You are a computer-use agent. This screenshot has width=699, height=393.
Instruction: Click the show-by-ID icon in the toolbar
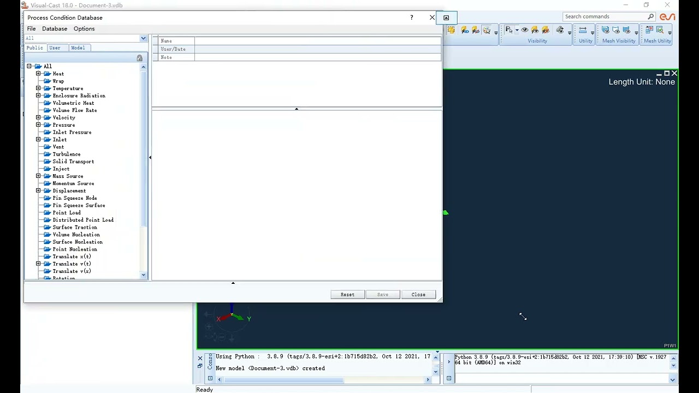click(x=465, y=31)
